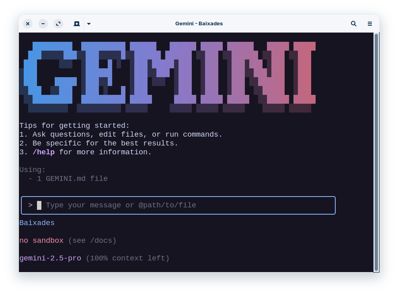Image resolution: width=398 pixels, height=295 pixels.
Task: Minimize the Gemini terminal window
Action: coord(43,24)
